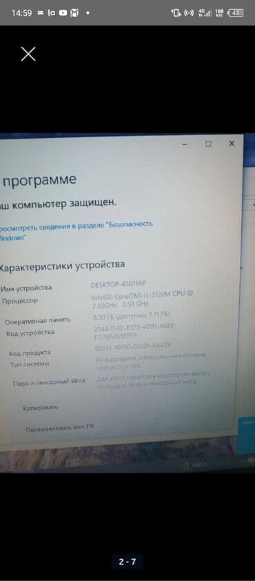Click the "Код продукта" label
The width and height of the screenshot is (255, 581).
(x=30, y=353)
